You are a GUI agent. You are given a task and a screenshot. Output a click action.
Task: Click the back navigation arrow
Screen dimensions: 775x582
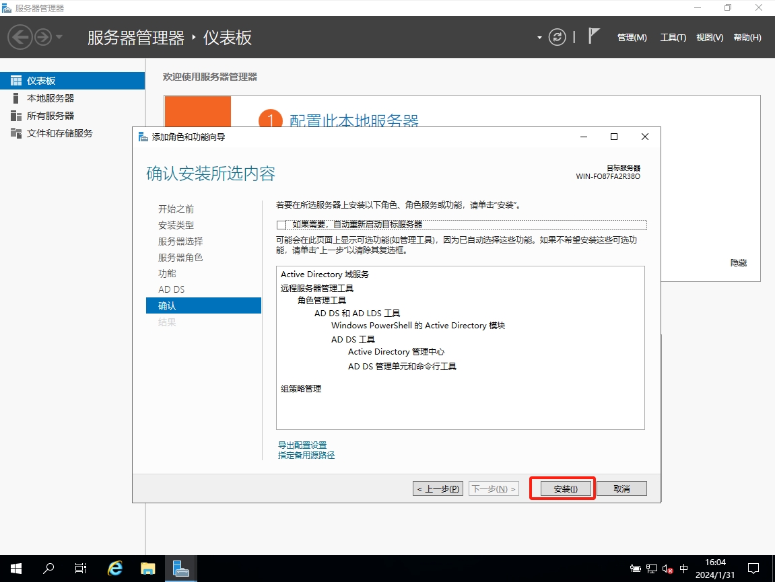coord(20,37)
